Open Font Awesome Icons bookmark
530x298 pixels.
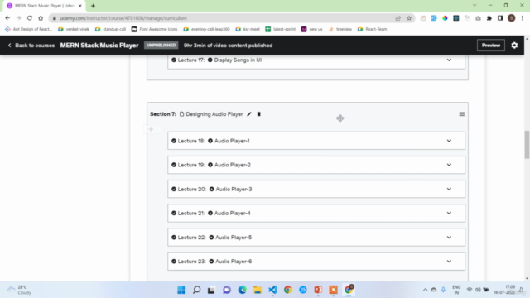coord(155,30)
